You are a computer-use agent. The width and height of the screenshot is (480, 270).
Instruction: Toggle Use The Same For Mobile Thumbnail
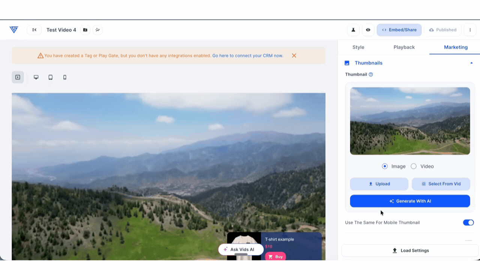[468, 222]
